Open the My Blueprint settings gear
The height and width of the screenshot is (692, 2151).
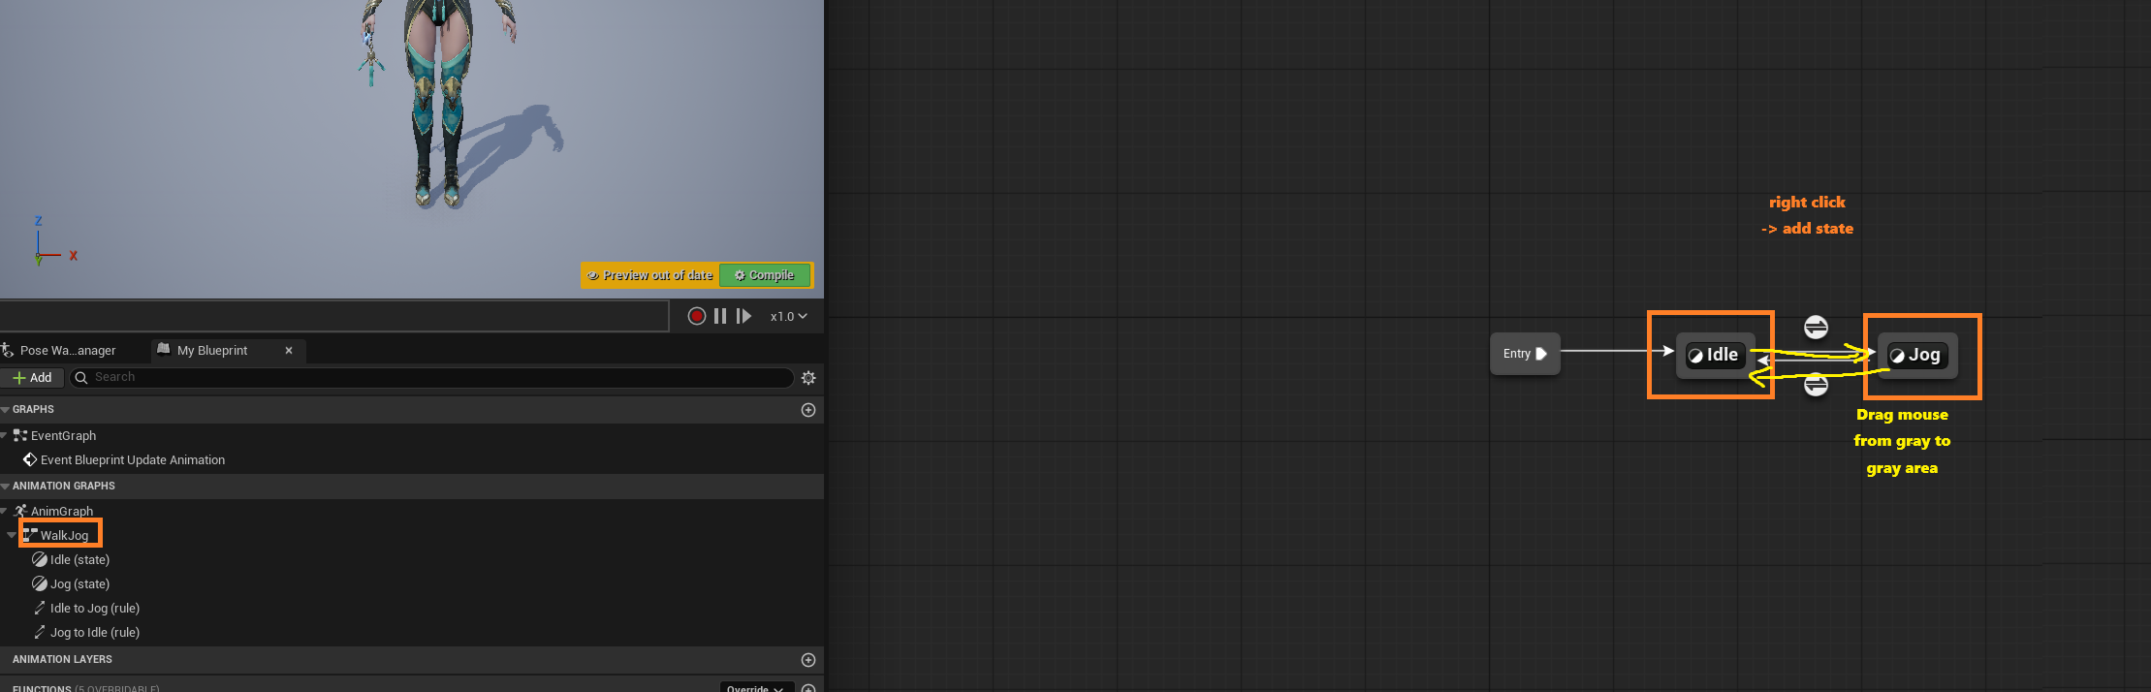[x=808, y=378]
